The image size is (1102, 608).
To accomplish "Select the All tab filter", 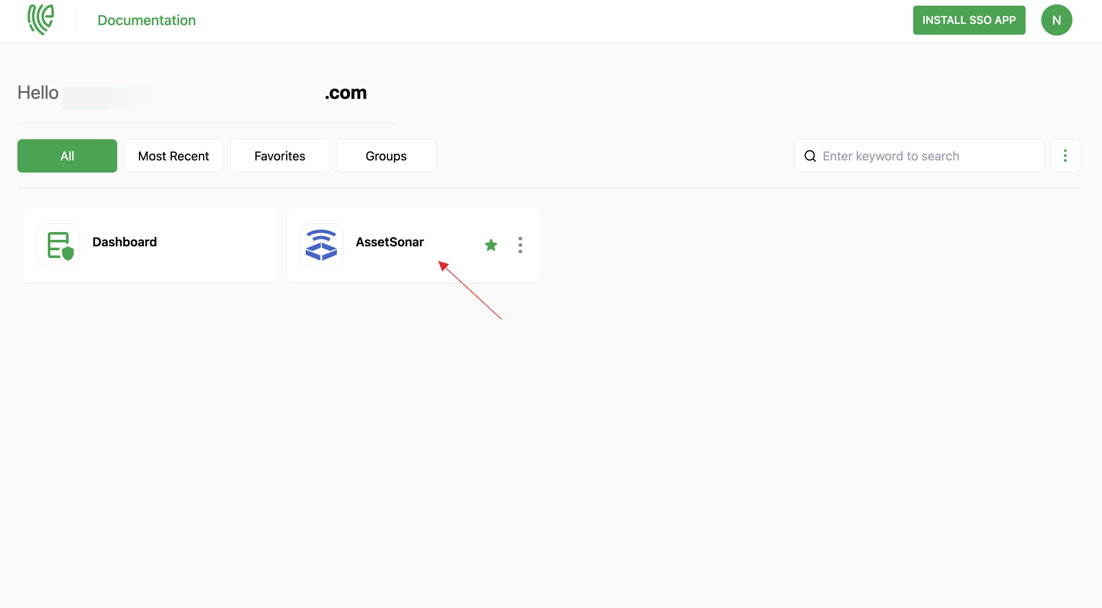I will (67, 156).
